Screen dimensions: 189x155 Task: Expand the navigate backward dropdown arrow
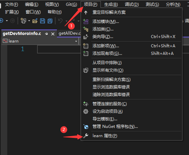coord(7,21)
